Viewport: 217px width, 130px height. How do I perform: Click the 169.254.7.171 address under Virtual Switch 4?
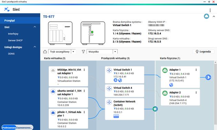(121, 95)
